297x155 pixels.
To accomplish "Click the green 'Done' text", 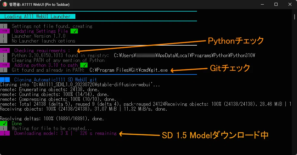I will [x=17, y=124].
